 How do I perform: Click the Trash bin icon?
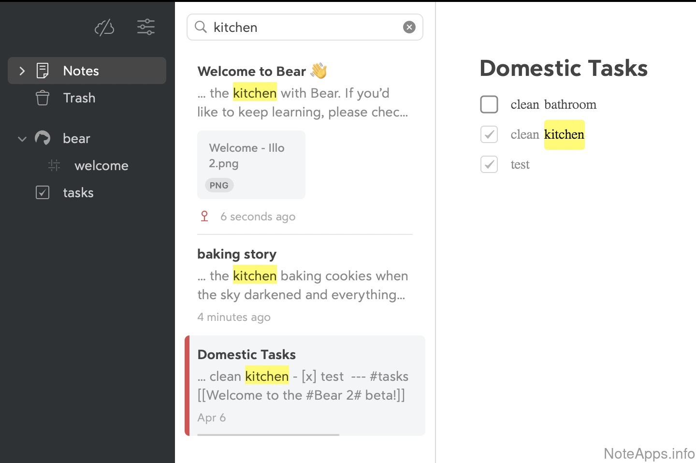43,98
